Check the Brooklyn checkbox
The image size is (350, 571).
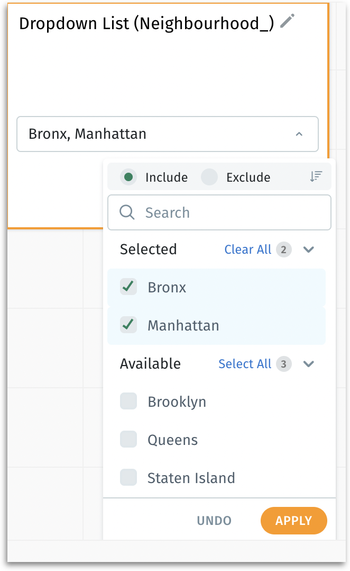(x=128, y=402)
